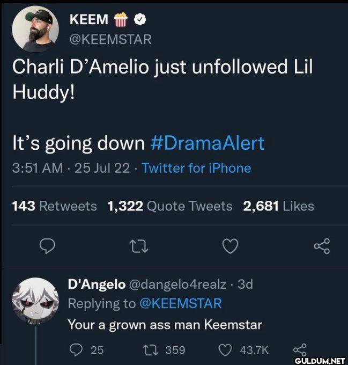Click the verified badge next to KEEM
The image size is (348, 365).
pos(140,20)
